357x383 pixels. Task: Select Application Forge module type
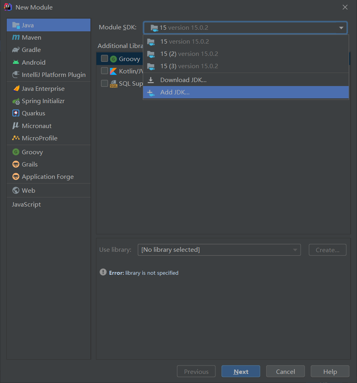pyautogui.click(x=49, y=176)
